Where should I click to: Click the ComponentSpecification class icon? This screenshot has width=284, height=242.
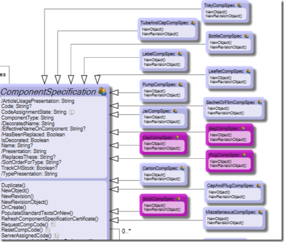pos(103,91)
